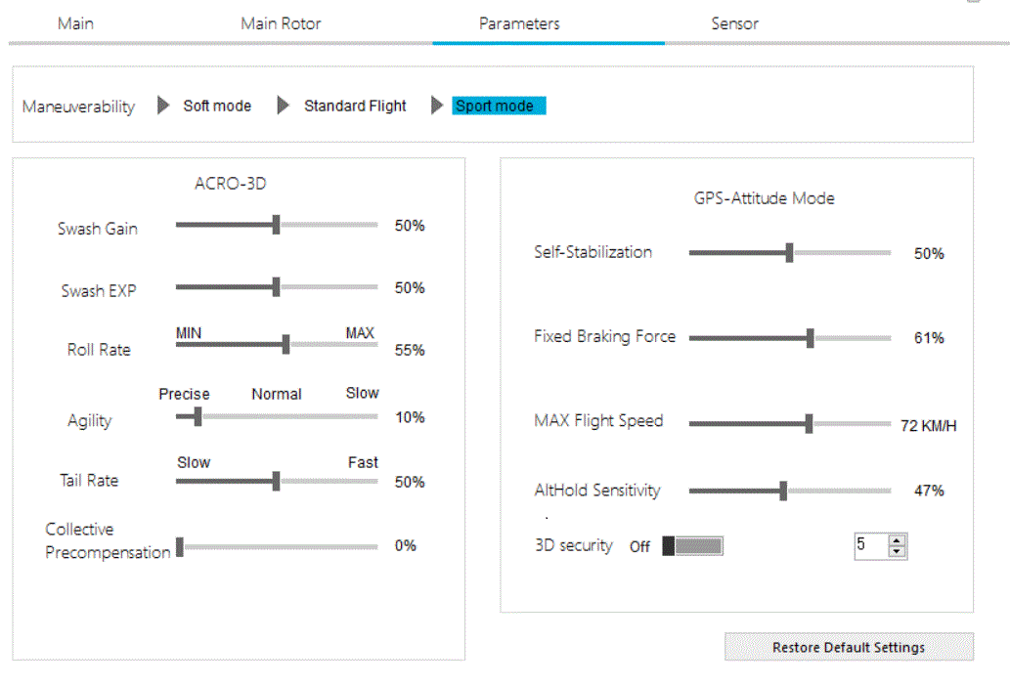This screenshot has width=1010, height=685.
Task: Click the Swash Gain slider handle
Action: 276,225
